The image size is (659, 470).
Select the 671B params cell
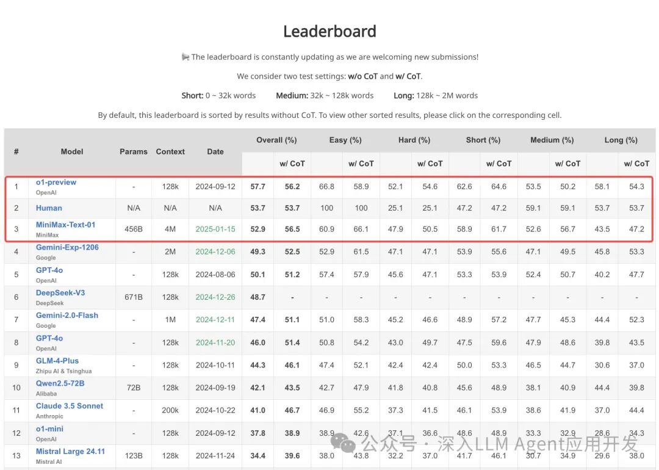(134, 297)
